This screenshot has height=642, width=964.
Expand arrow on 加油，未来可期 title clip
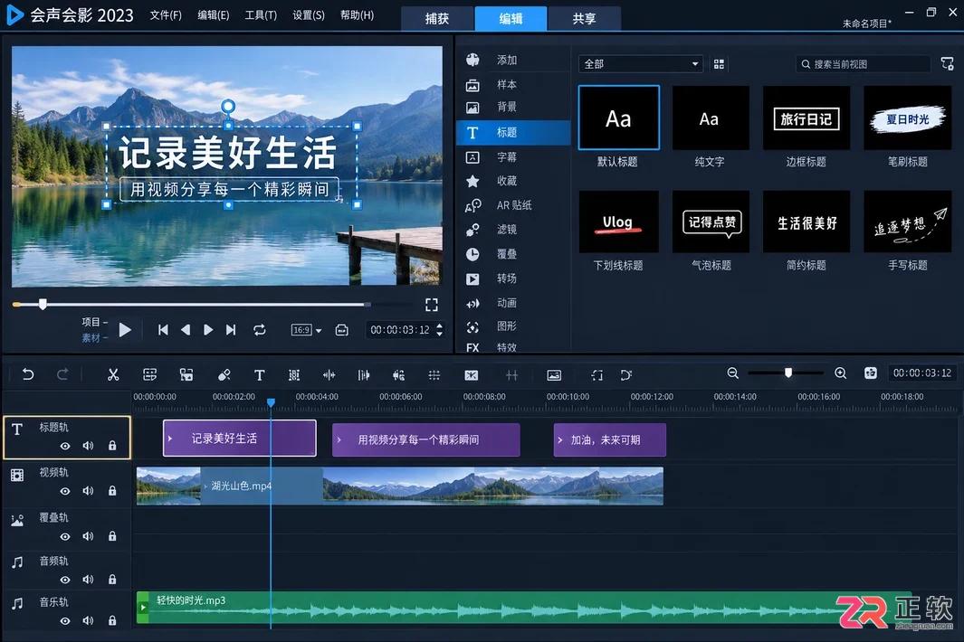(x=560, y=439)
